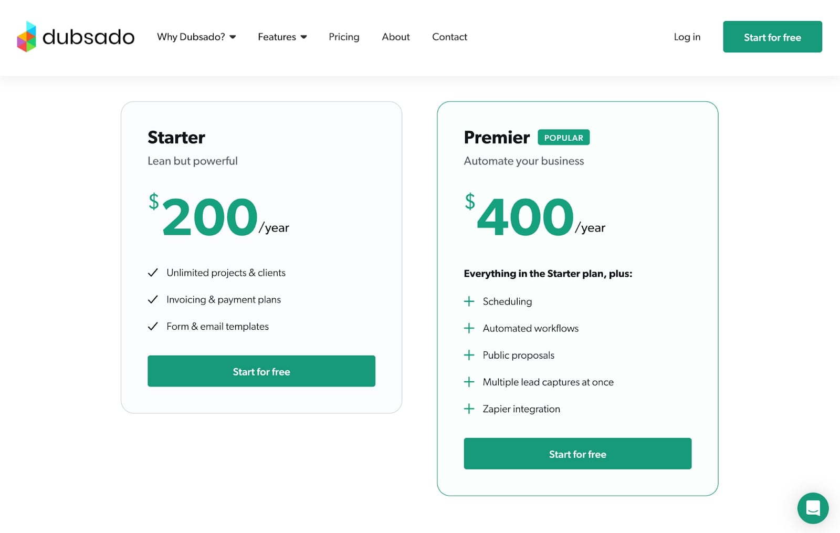Open the chat support widget
840x533 pixels.
(x=813, y=508)
